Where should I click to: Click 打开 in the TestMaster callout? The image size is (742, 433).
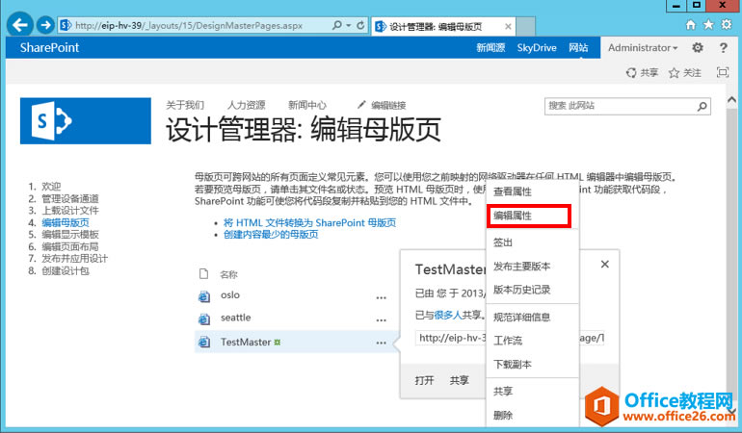point(424,380)
